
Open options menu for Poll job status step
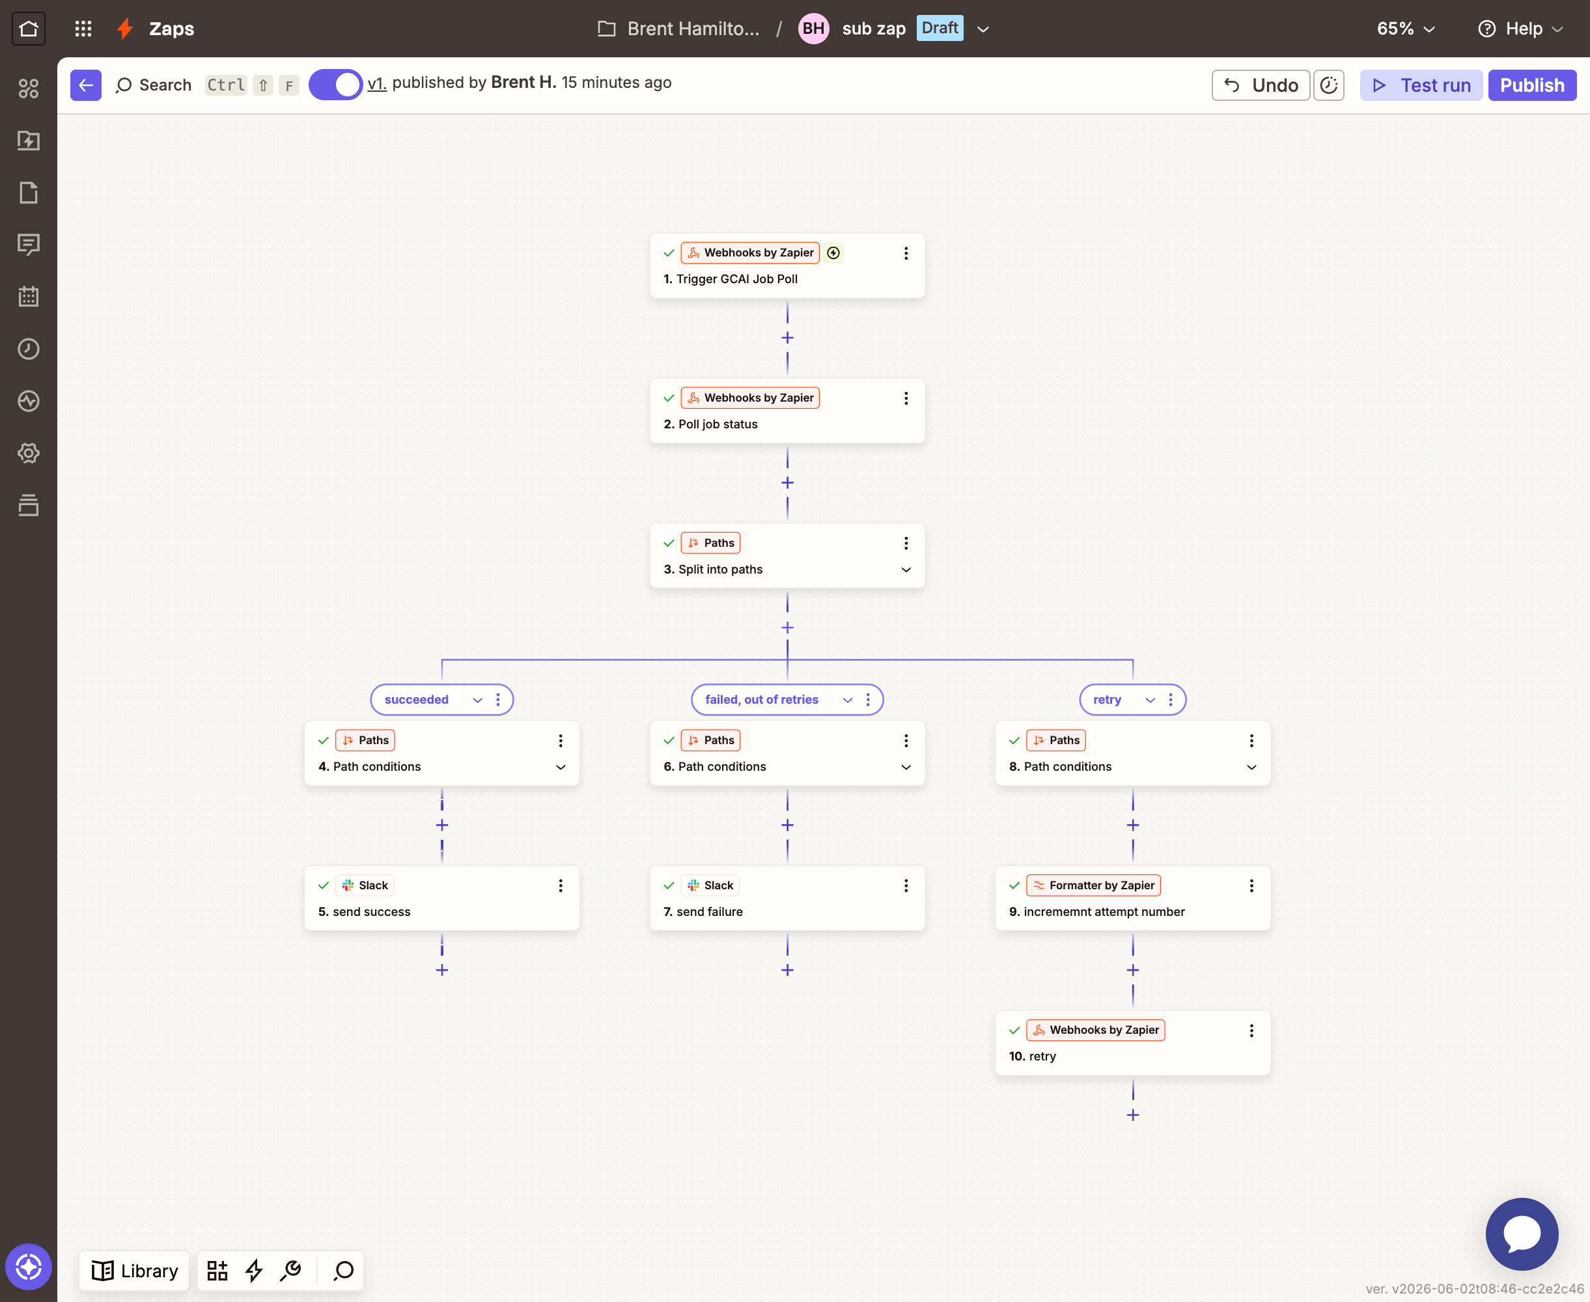click(x=906, y=398)
